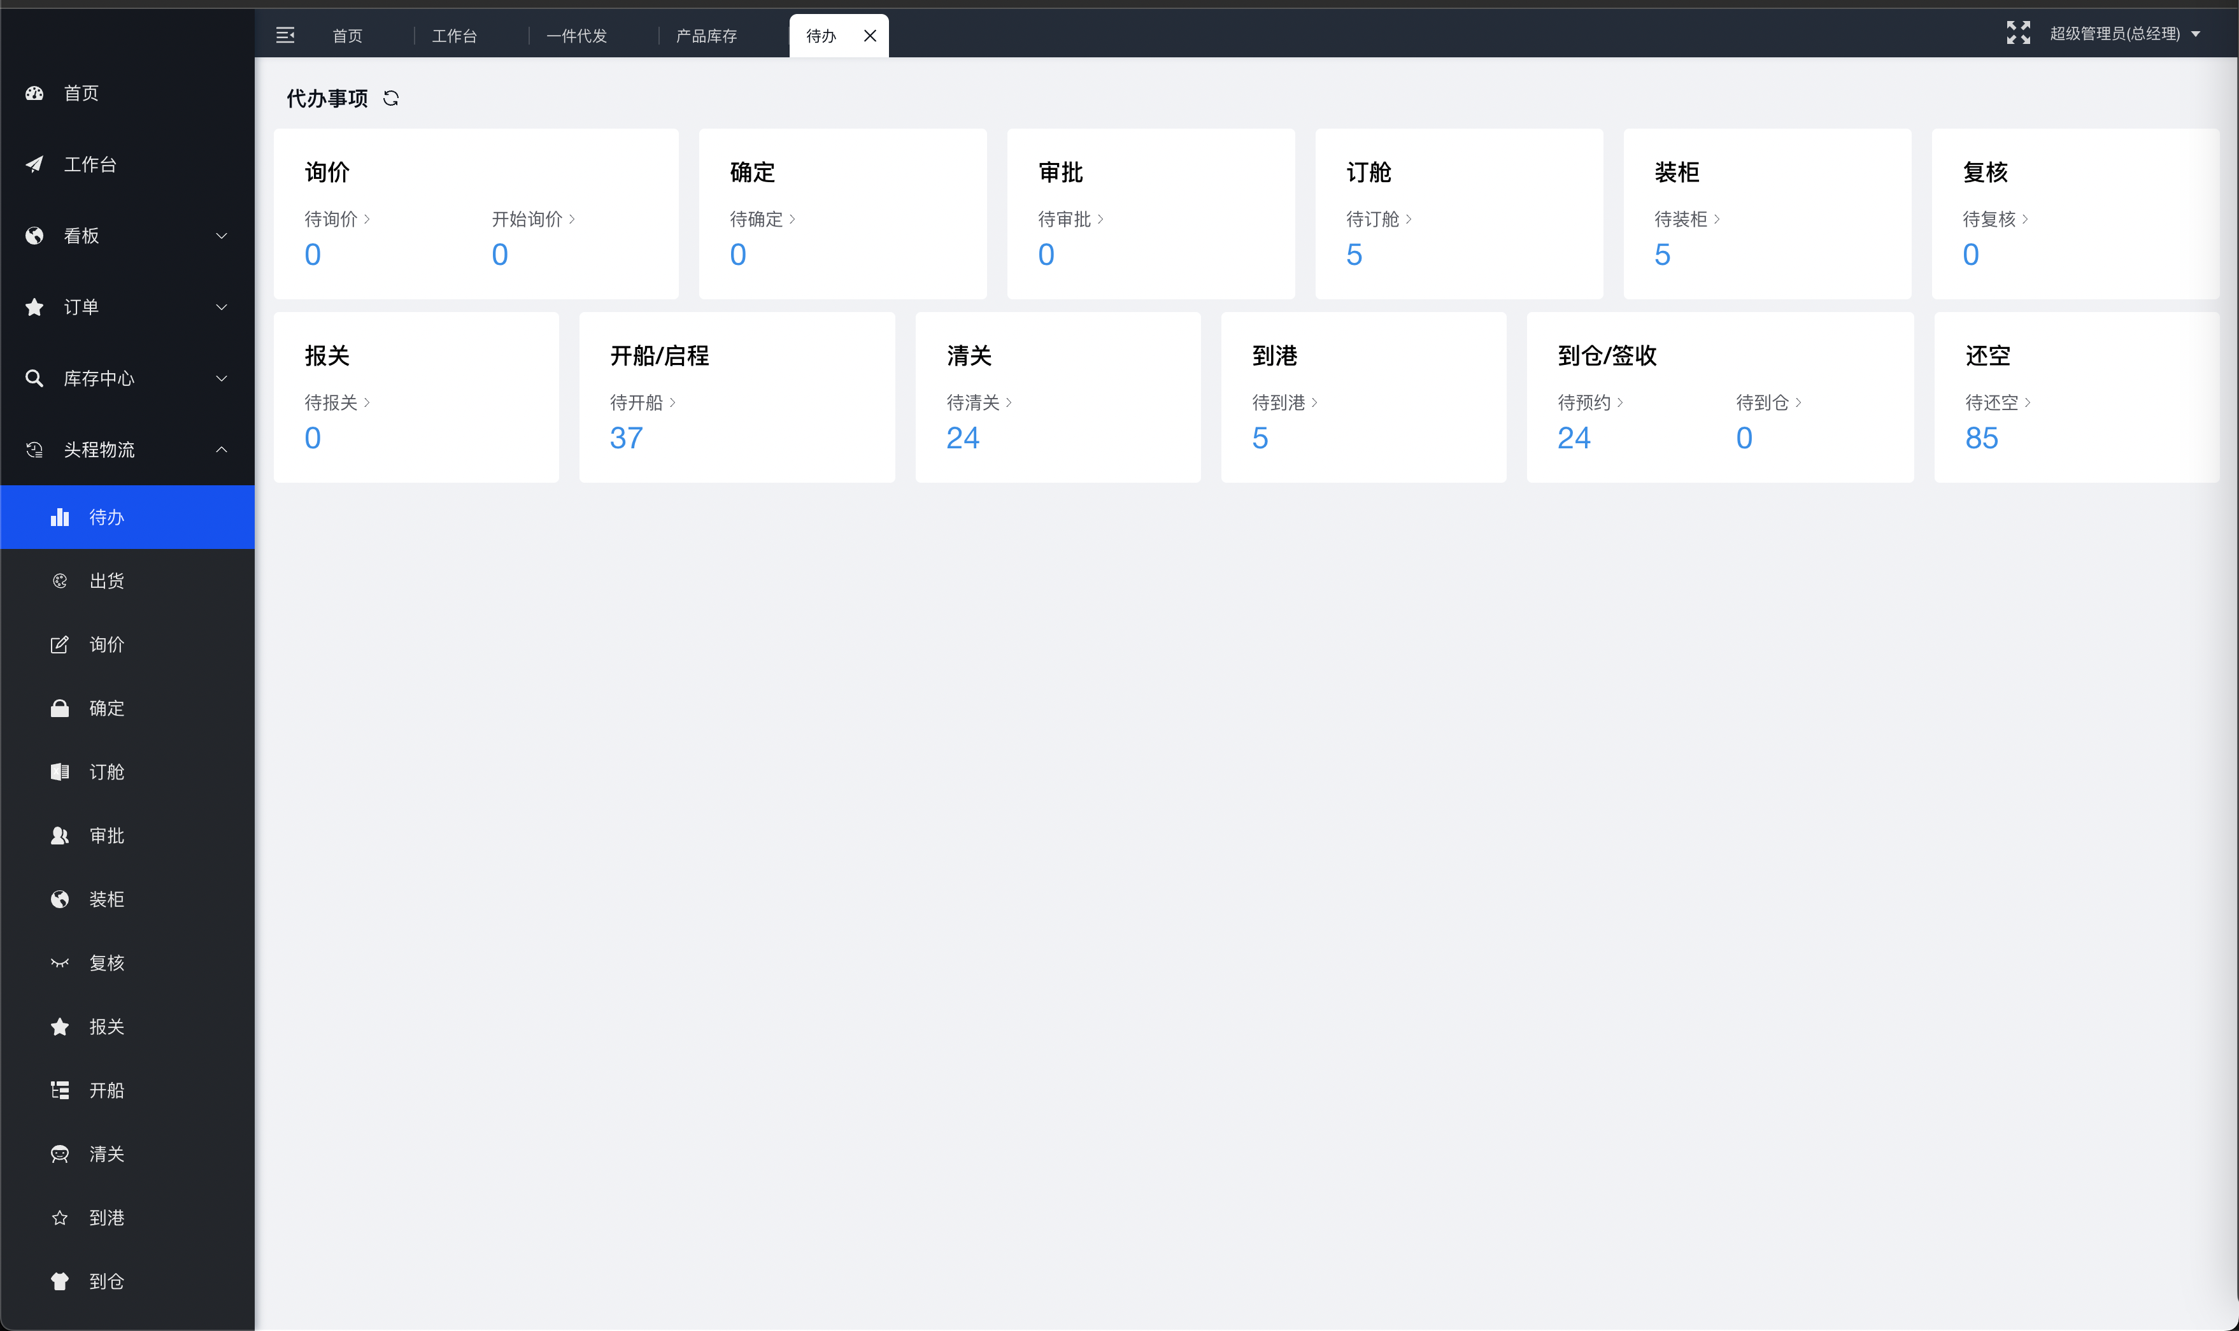Collapse sidebar using the menu fold icon
Screen dimensions: 2239x1331
click(x=285, y=35)
